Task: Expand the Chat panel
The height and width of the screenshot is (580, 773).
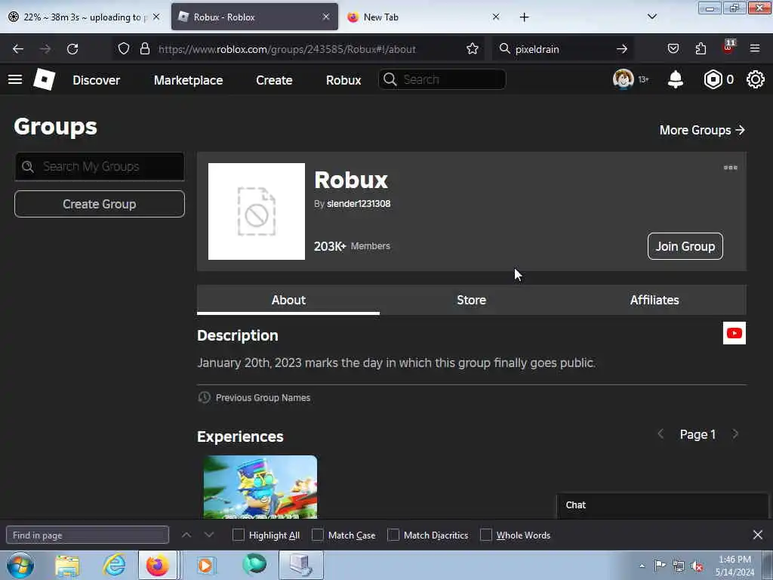Action: pyautogui.click(x=663, y=505)
